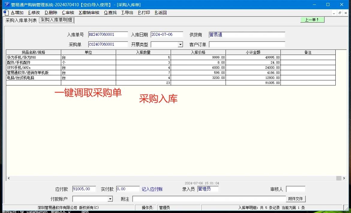Click the 上一单 button
Image resolution: width=351 pixels, height=213 pixels.
tap(312, 19)
